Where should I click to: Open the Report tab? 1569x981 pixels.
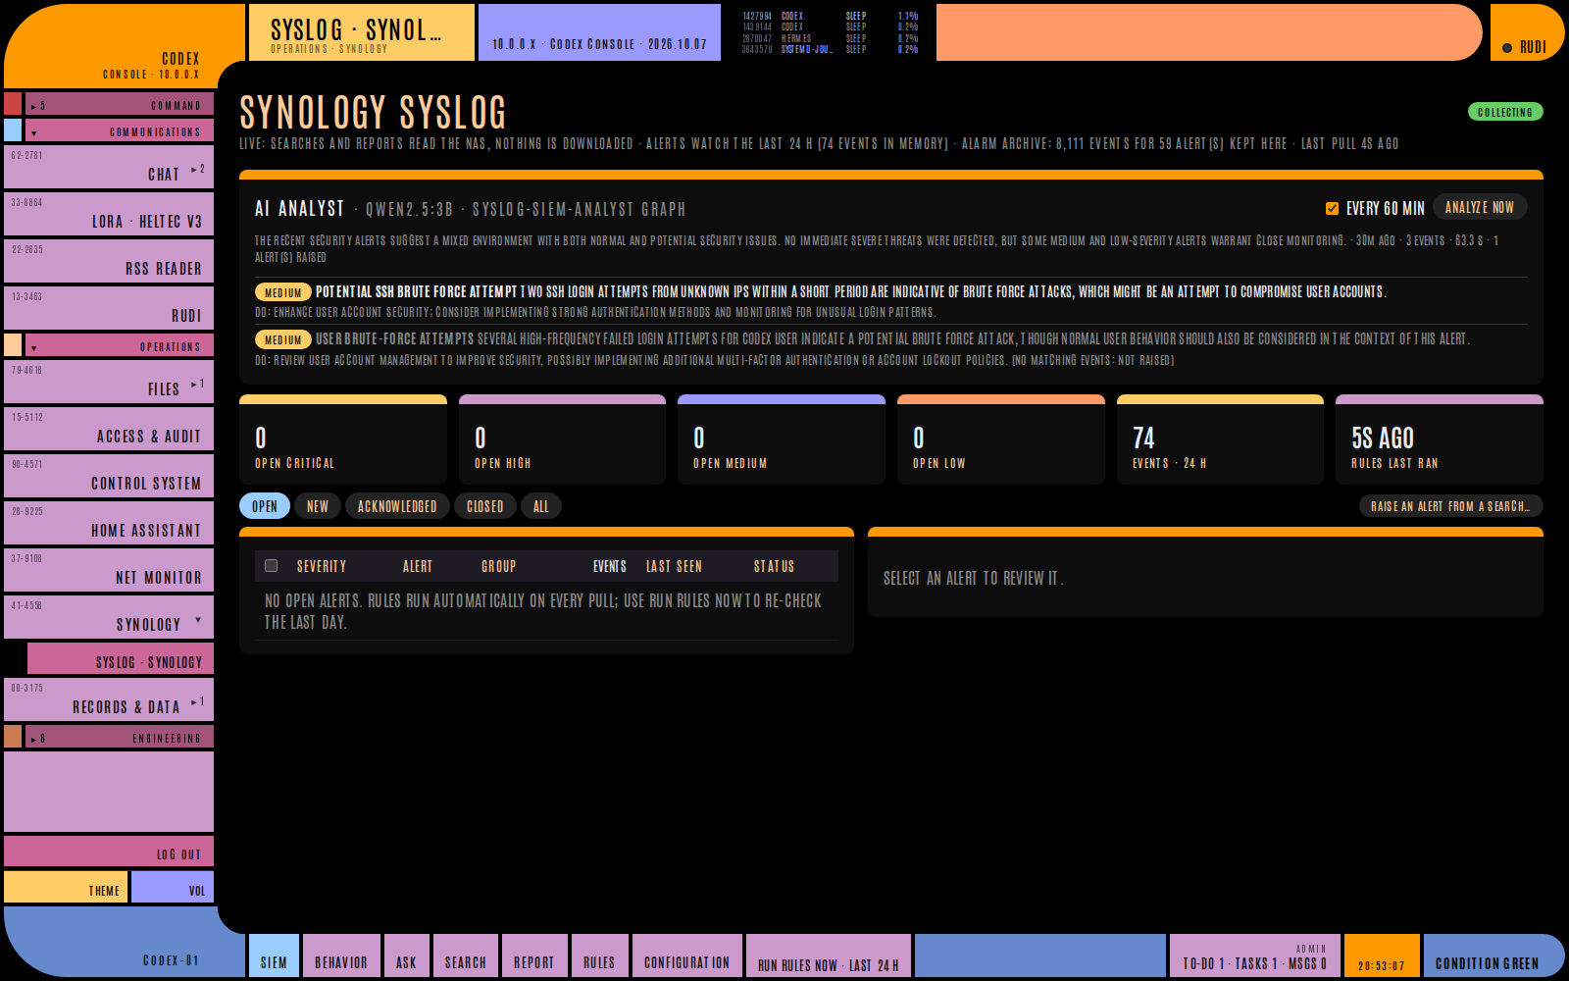(534, 955)
